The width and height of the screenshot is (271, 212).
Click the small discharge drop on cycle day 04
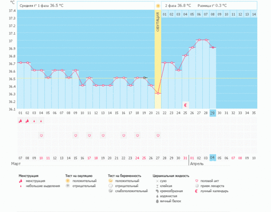[x=41, y=121]
